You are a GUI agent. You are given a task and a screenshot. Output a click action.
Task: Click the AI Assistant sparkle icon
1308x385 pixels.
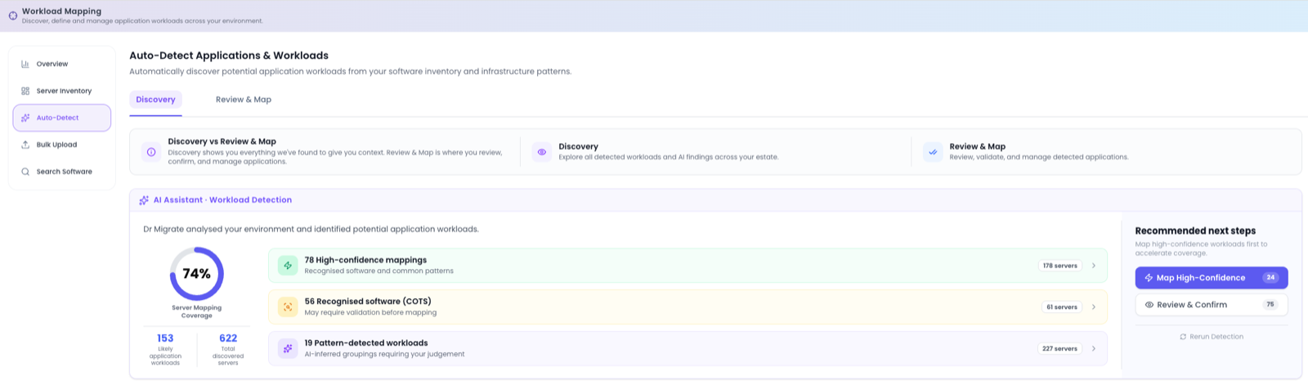[x=144, y=199]
